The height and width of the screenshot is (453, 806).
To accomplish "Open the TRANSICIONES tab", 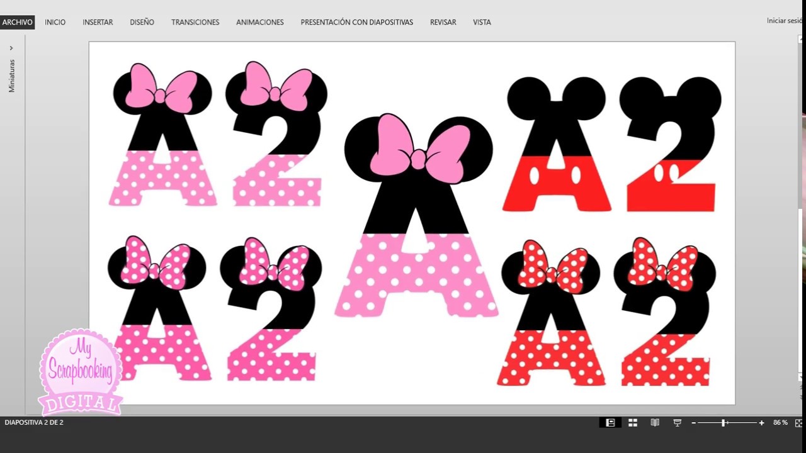I will [x=195, y=22].
